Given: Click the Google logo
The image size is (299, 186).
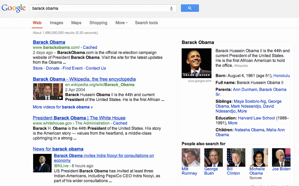Looking at the screenshot, I should pyautogui.click(x=14, y=8).
